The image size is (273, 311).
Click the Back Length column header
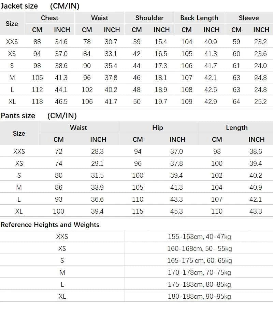pyautogui.click(x=199, y=18)
